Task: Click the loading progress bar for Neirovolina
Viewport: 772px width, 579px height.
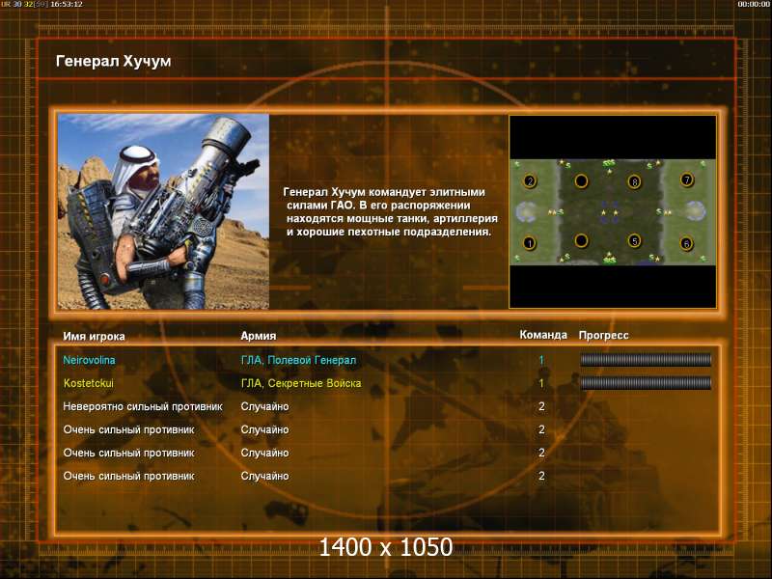Action: coord(646,360)
